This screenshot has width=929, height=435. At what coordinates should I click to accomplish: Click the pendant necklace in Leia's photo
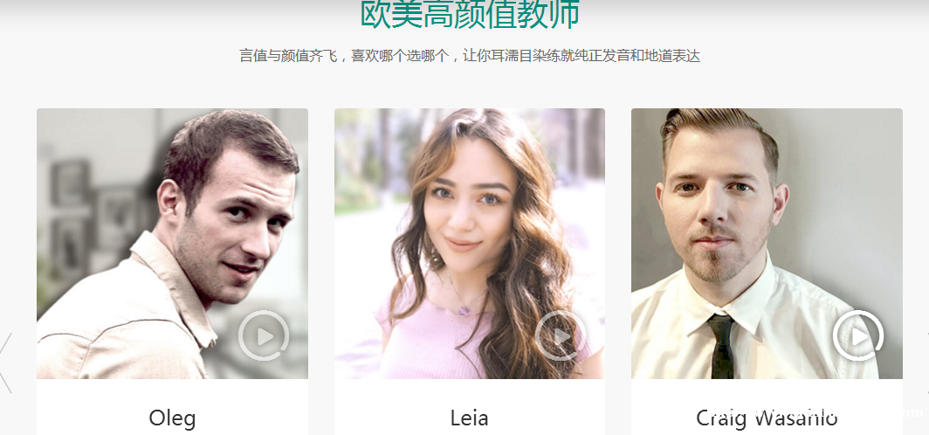pyautogui.click(x=464, y=309)
